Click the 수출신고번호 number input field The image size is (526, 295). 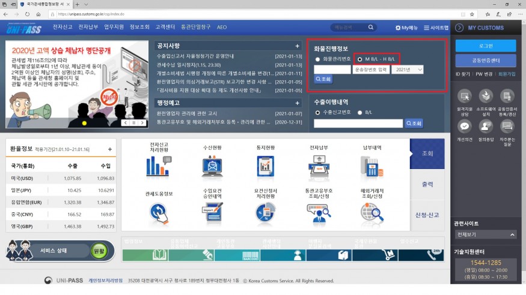(358, 123)
